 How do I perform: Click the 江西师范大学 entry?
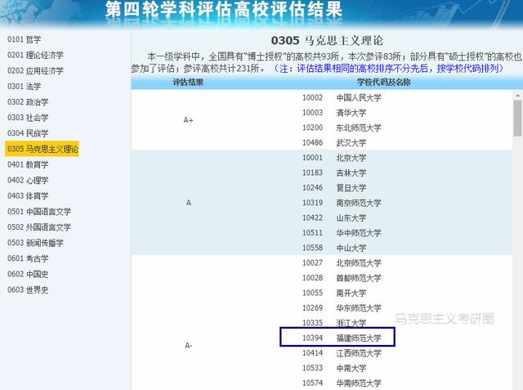359,353
